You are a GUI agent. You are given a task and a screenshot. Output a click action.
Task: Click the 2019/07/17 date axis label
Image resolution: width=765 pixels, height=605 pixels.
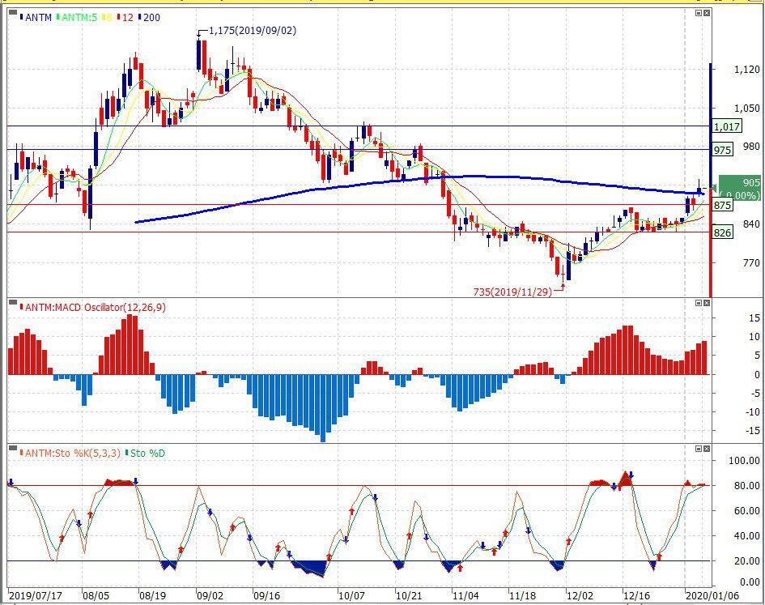tap(36, 596)
